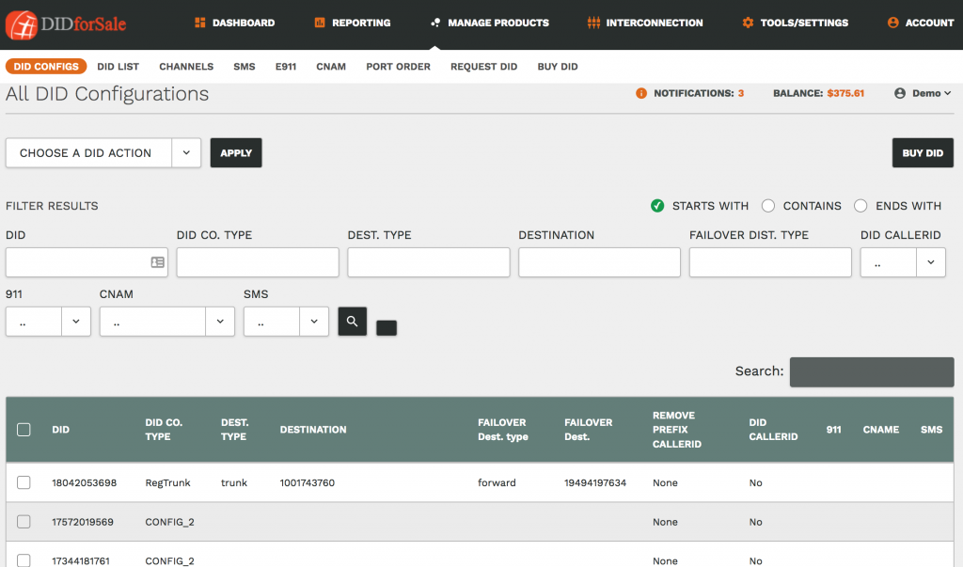
Task: Go to the SMS sub-tab
Action: 244,67
